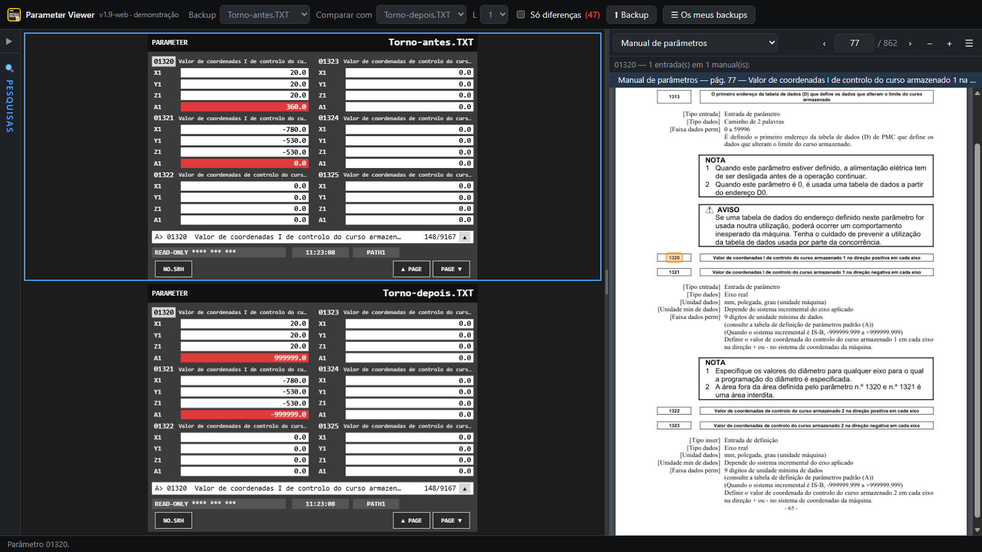Go to previous manual page arrow
The image size is (982, 552).
point(824,44)
